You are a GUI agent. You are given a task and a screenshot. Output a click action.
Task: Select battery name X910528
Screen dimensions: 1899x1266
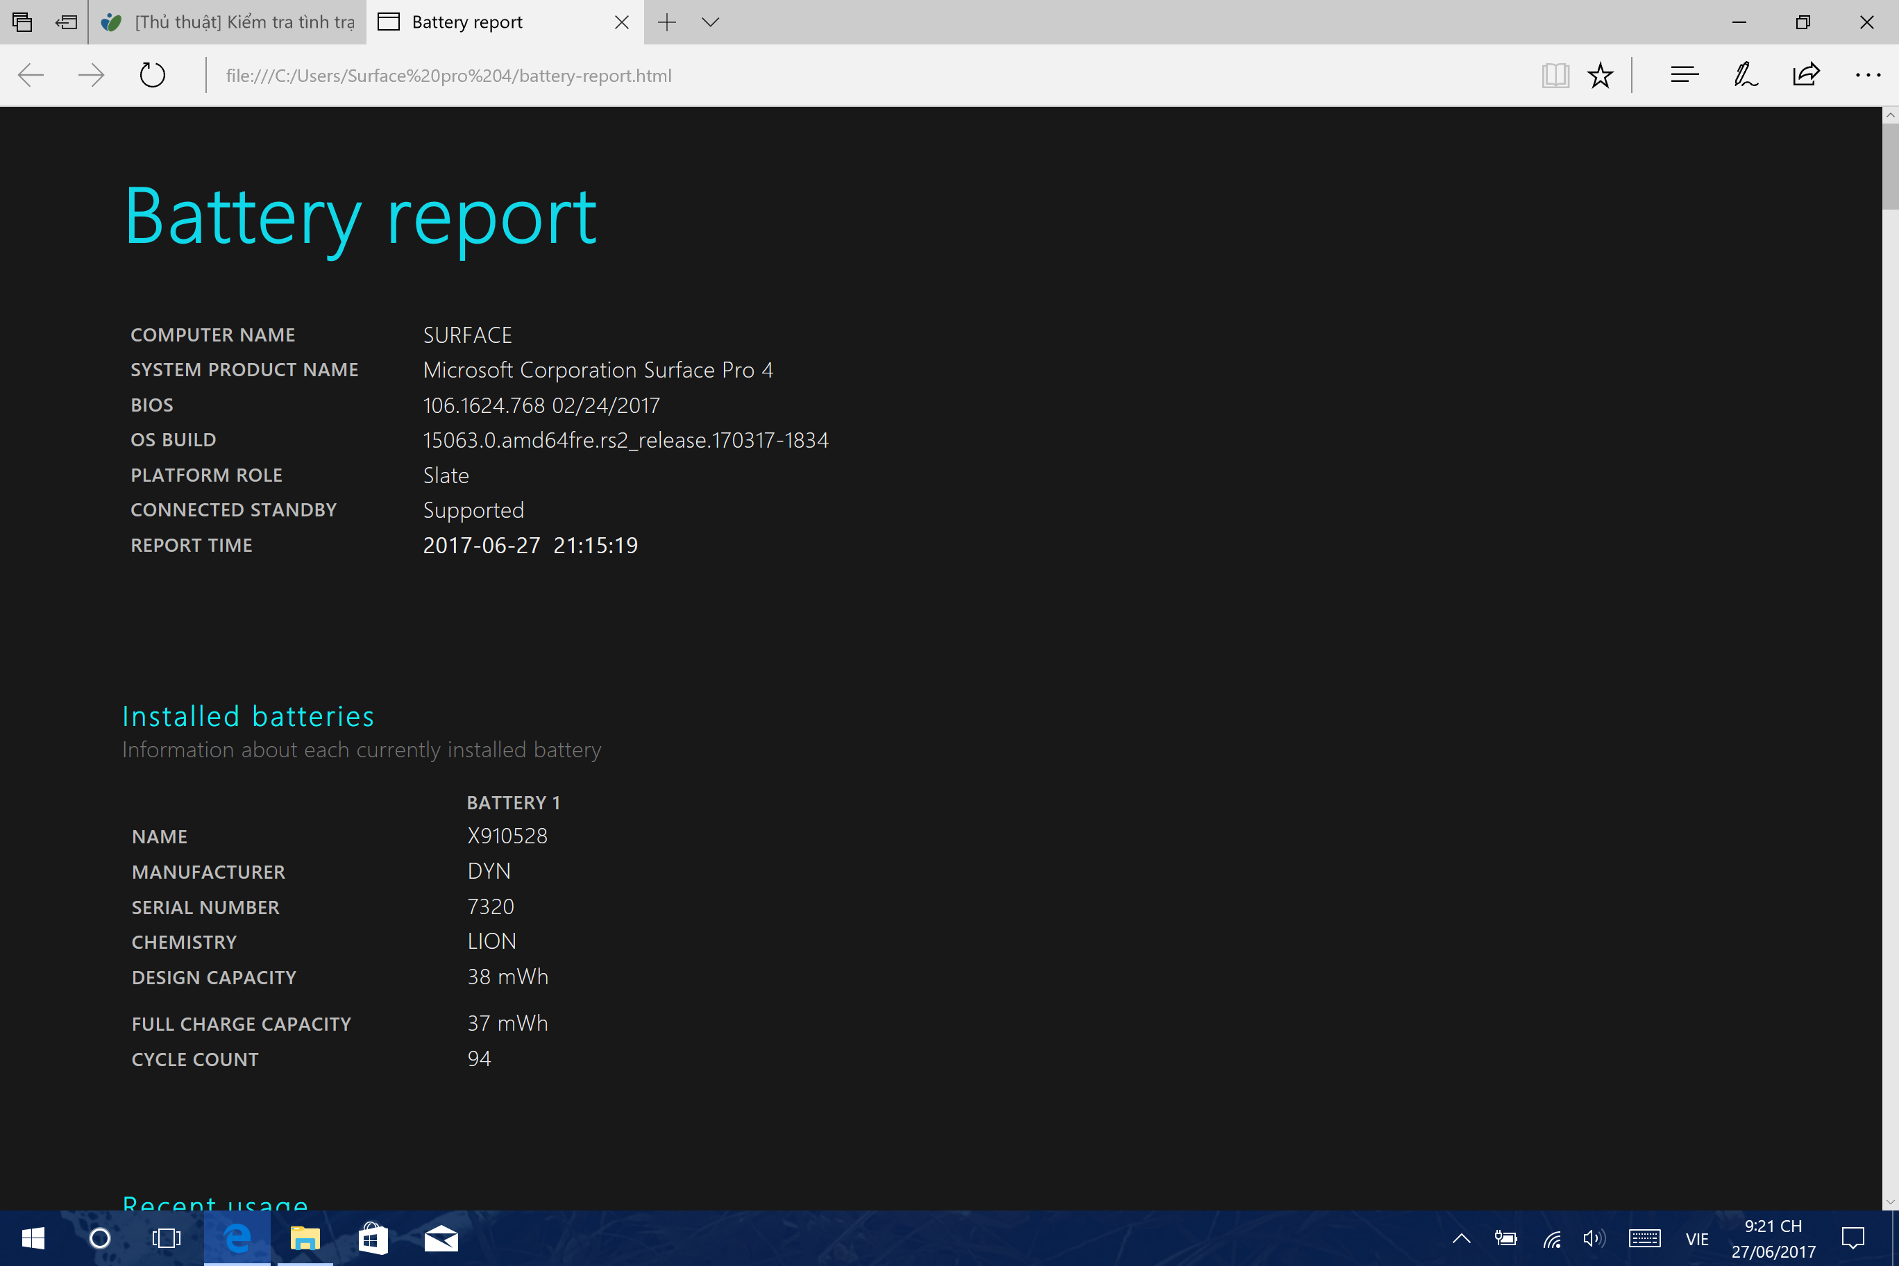pos(507,836)
